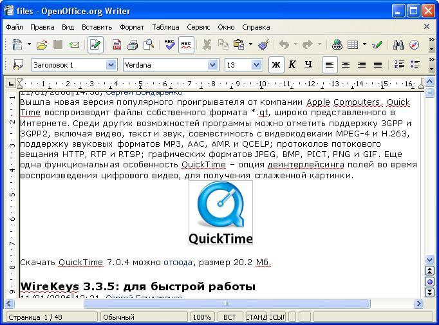Click the Styles and Formatting icon
This screenshot has width=439, height=325.
tap(18, 65)
